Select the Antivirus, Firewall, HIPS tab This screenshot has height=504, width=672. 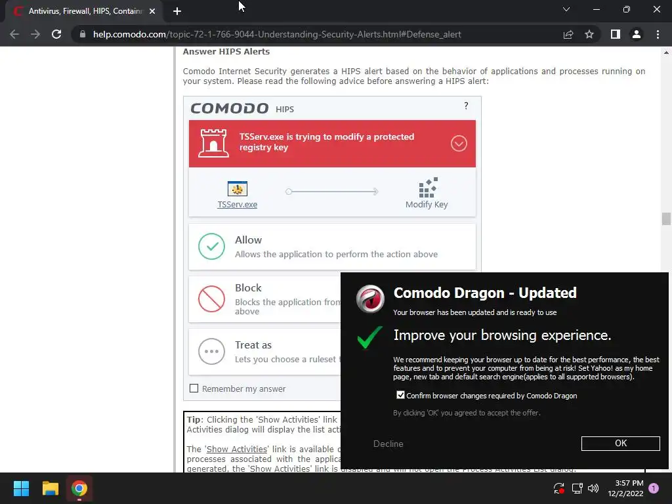(x=85, y=11)
